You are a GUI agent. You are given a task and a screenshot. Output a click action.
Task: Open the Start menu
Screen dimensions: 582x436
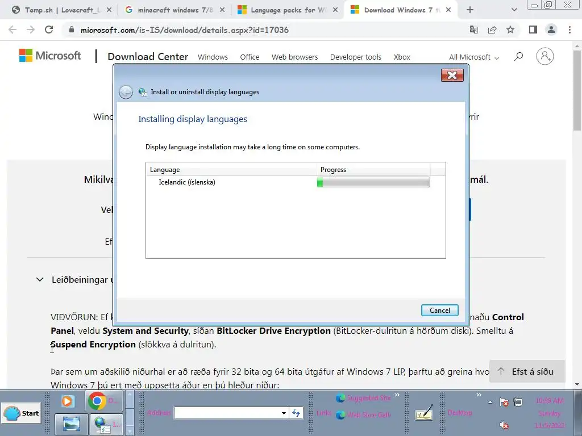22,413
